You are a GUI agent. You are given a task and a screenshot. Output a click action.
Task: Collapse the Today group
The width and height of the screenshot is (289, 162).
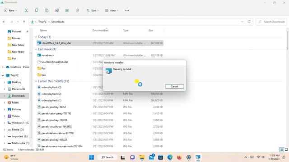(36, 37)
